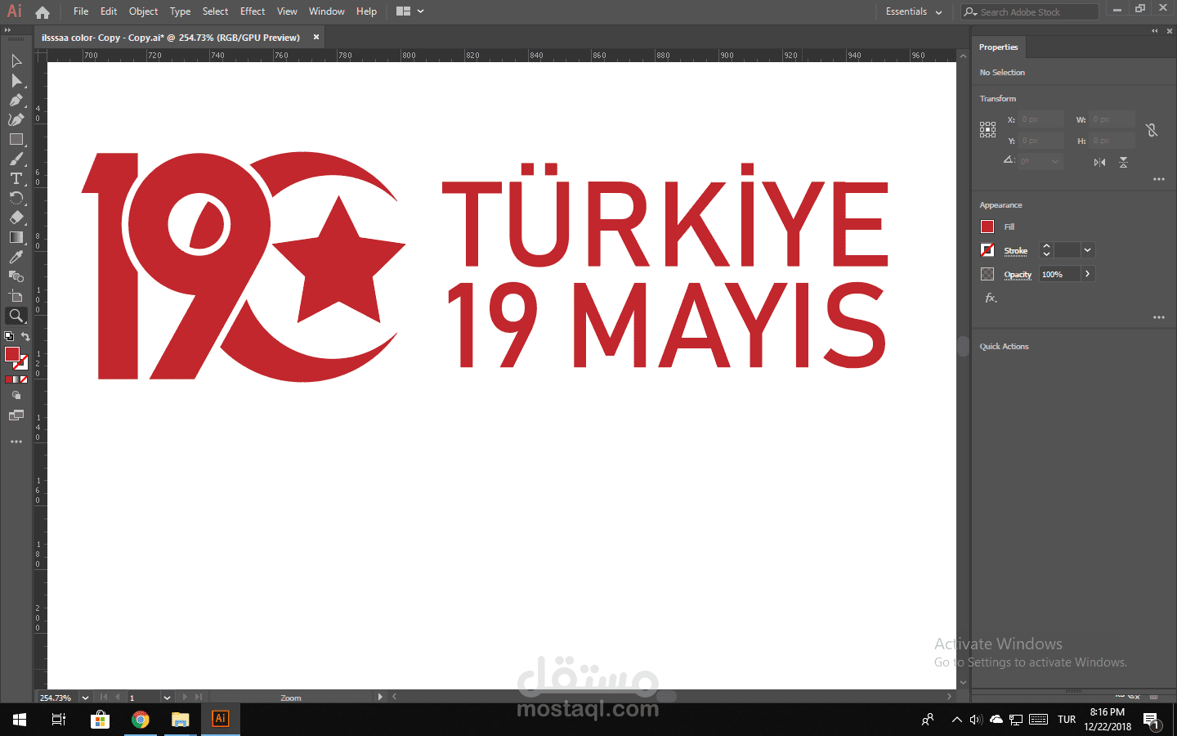Open the Help menu
The height and width of the screenshot is (736, 1177).
[367, 11]
